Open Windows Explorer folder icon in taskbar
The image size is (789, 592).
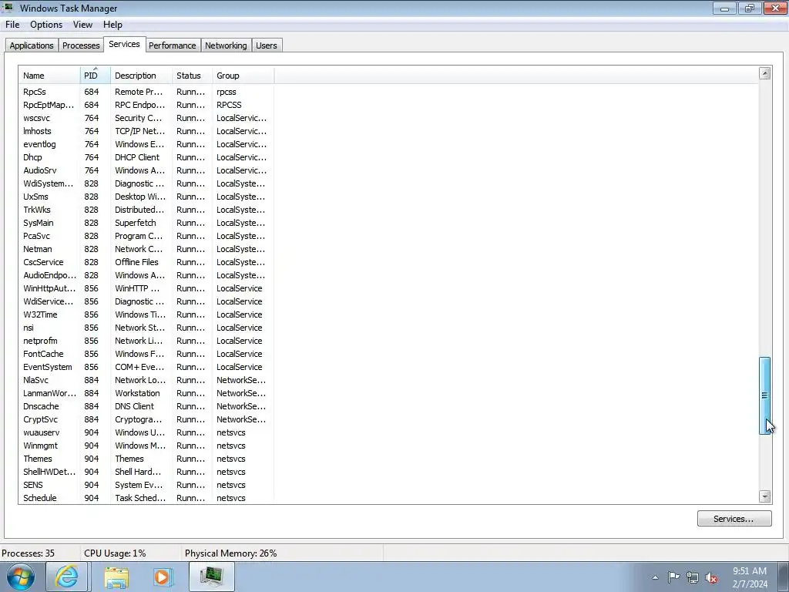116,577
